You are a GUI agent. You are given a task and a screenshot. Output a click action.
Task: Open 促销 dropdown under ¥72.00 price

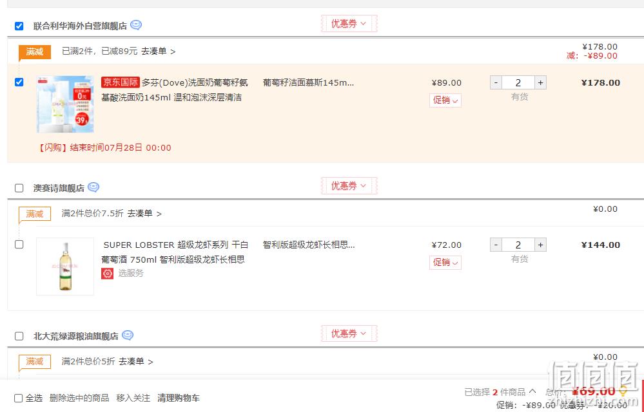coord(445,263)
